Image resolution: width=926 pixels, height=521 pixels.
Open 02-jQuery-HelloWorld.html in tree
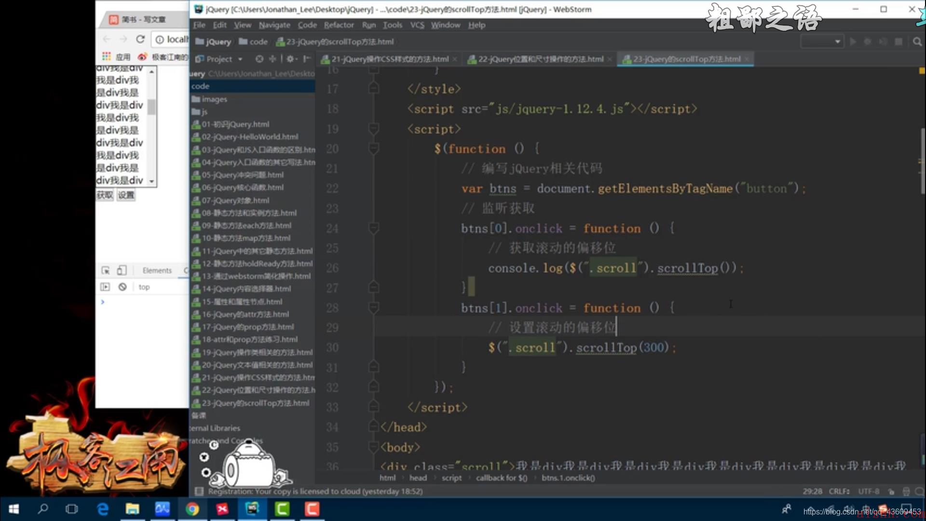click(245, 137)
